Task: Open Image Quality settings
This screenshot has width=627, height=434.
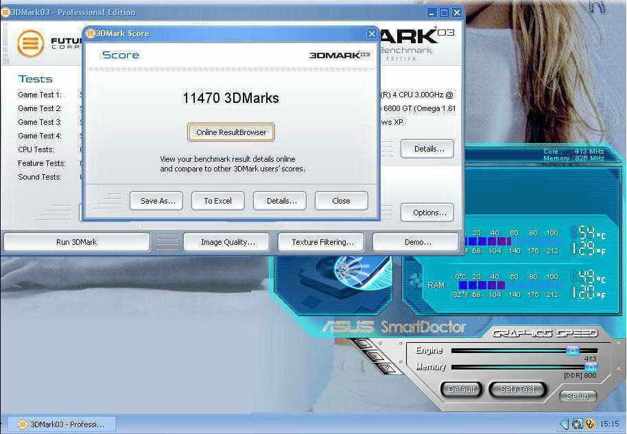Action: [x=226, y=242]
